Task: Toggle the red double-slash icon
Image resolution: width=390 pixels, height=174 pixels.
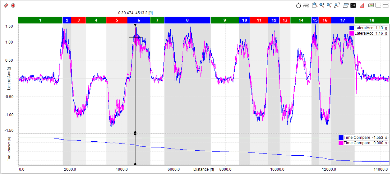Action: [6, 5]
